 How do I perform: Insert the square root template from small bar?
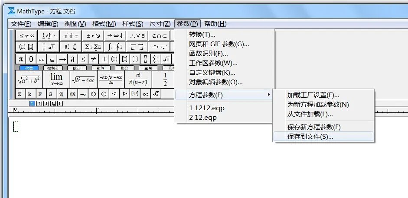(166, 59)
